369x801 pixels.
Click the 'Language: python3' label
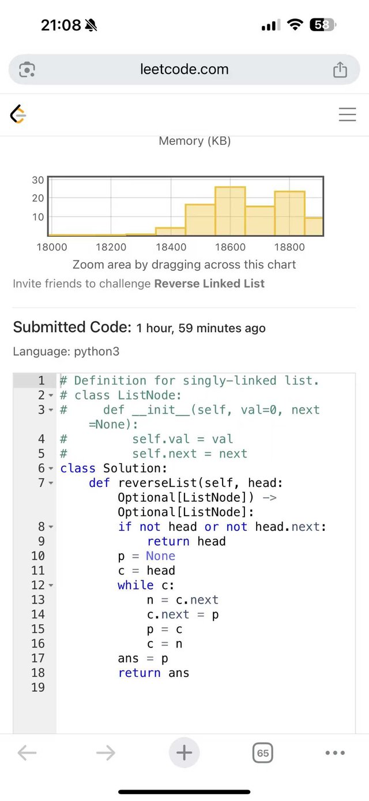(x=66, y=351)
